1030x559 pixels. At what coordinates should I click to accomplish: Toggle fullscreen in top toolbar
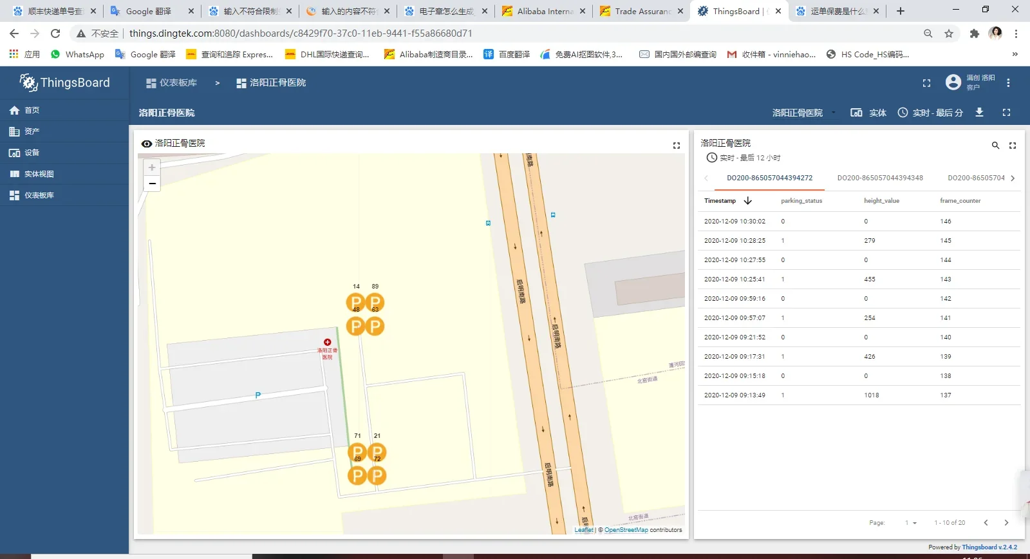pyautogui.click(x=926, y=82)
